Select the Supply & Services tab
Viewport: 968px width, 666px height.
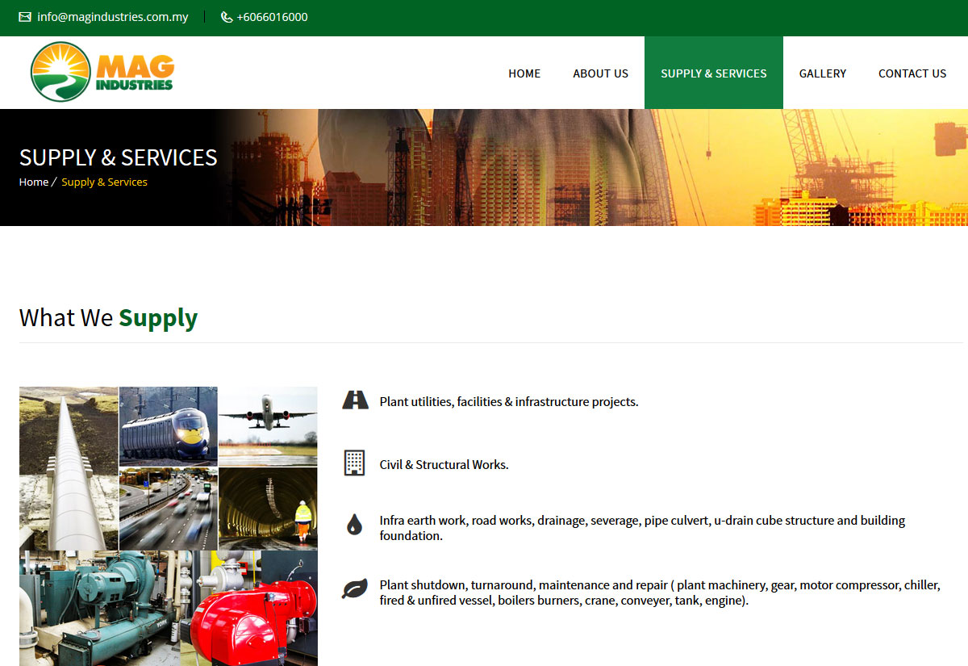point(713,73)
